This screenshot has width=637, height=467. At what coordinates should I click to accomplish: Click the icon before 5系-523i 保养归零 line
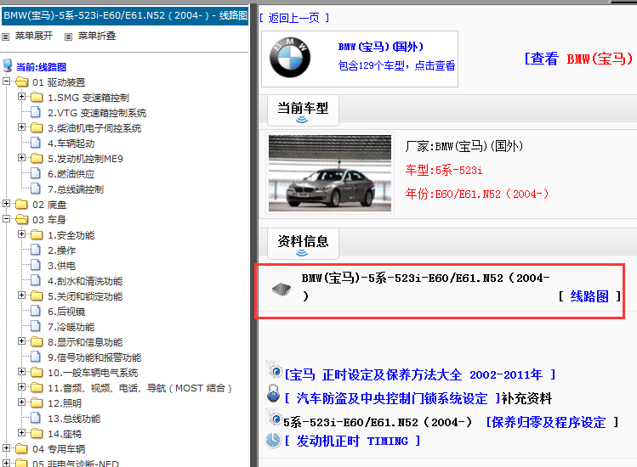274,417
